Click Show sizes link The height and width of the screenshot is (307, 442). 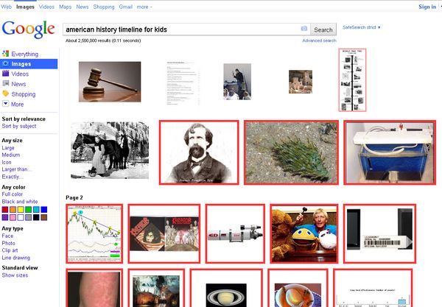click(15, 275)
